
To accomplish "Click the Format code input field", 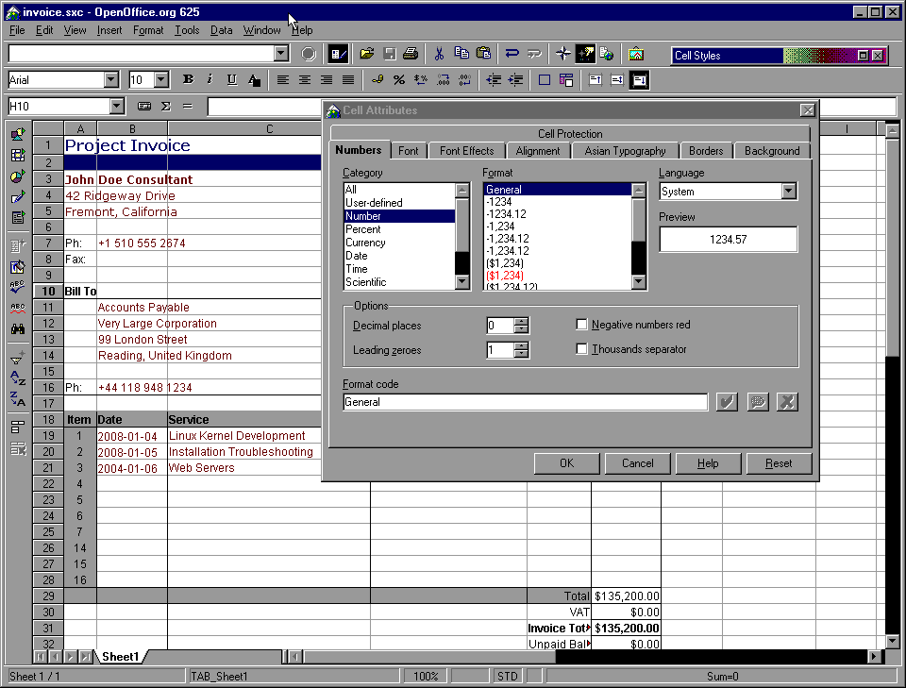I will point(525,402).
